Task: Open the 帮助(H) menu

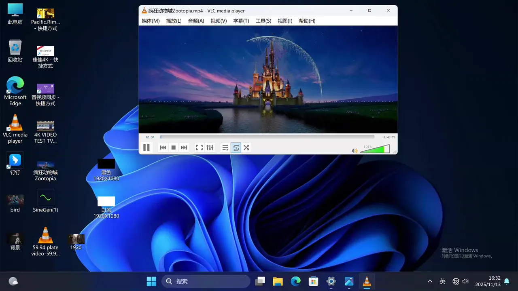Action: pyautogui.click(x=307, y=21)
